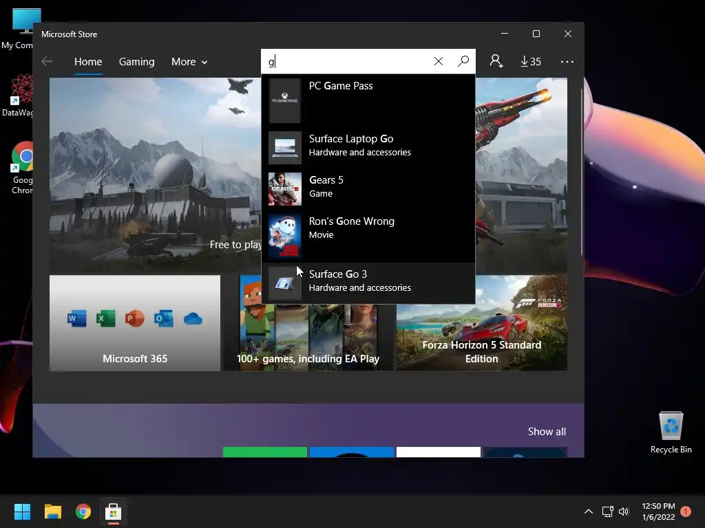Screen dimensions: 705x528
Task: Choose the Ron's Gone Wrong suggestion text
Action: coord(352,228)
